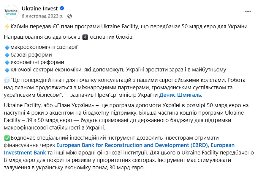
Task: Click the blue verified badge next to Ukraine Invest
Action: (61, 8)
